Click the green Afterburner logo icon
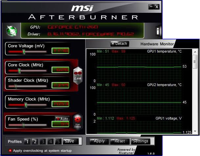200x156 pixels. (x=12, y=31)
